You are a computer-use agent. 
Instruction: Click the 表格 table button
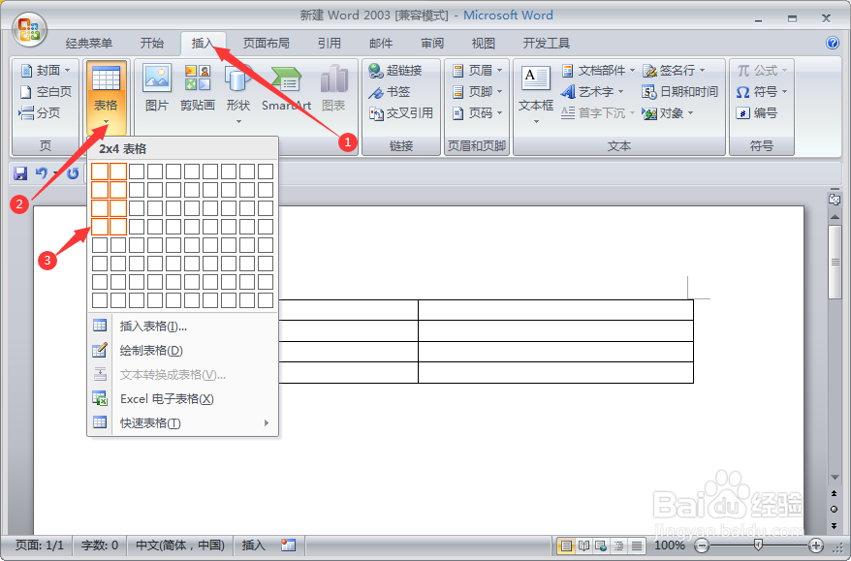(x=106, y=96)
